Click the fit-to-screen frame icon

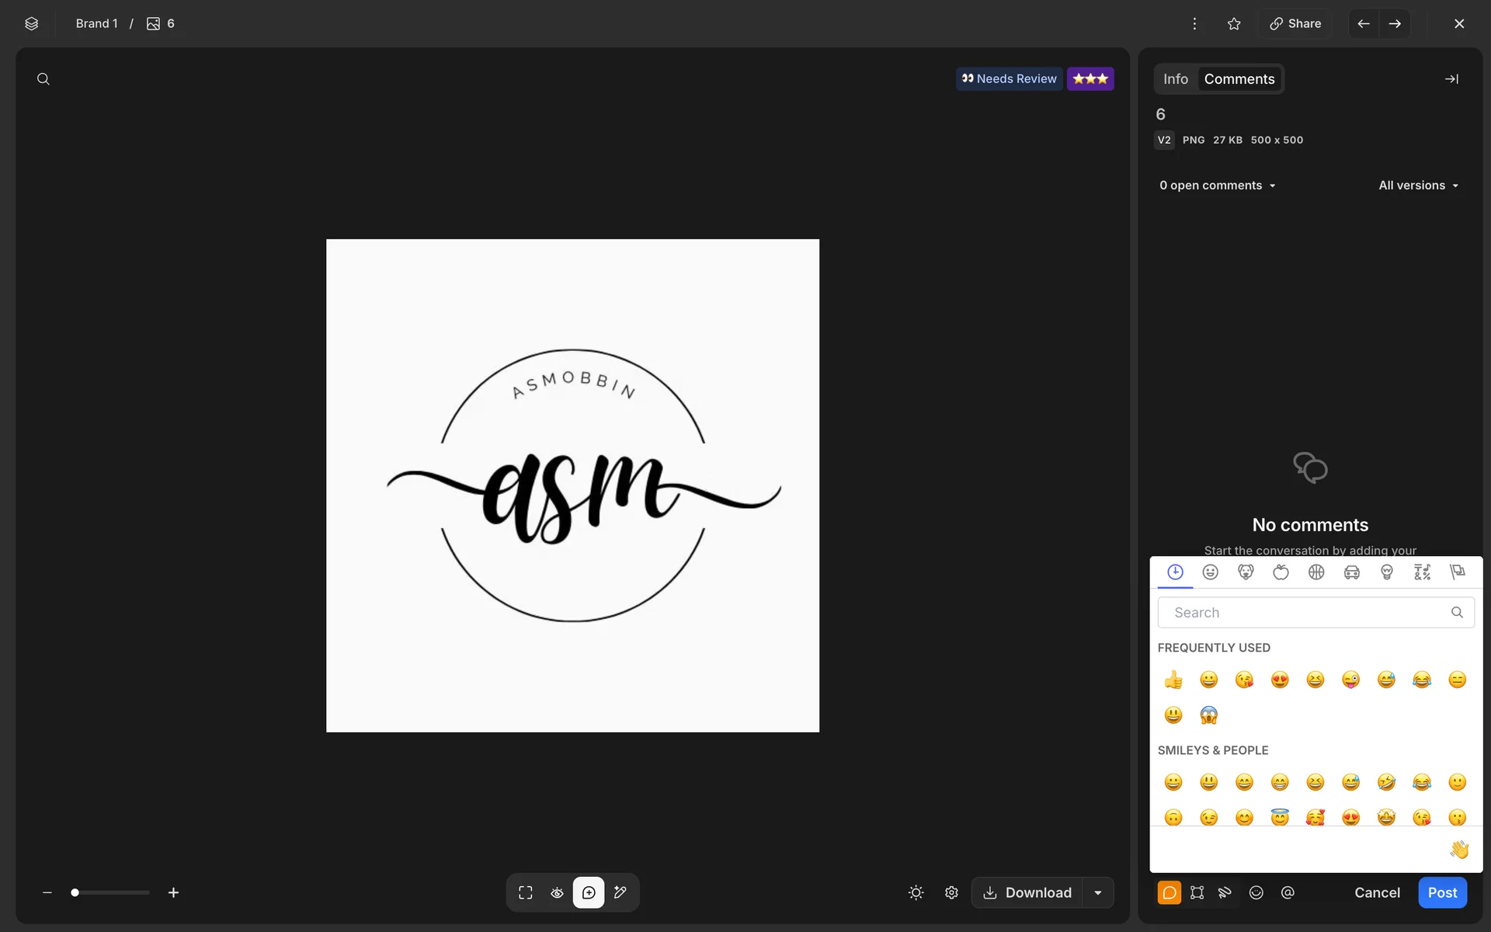526,892
